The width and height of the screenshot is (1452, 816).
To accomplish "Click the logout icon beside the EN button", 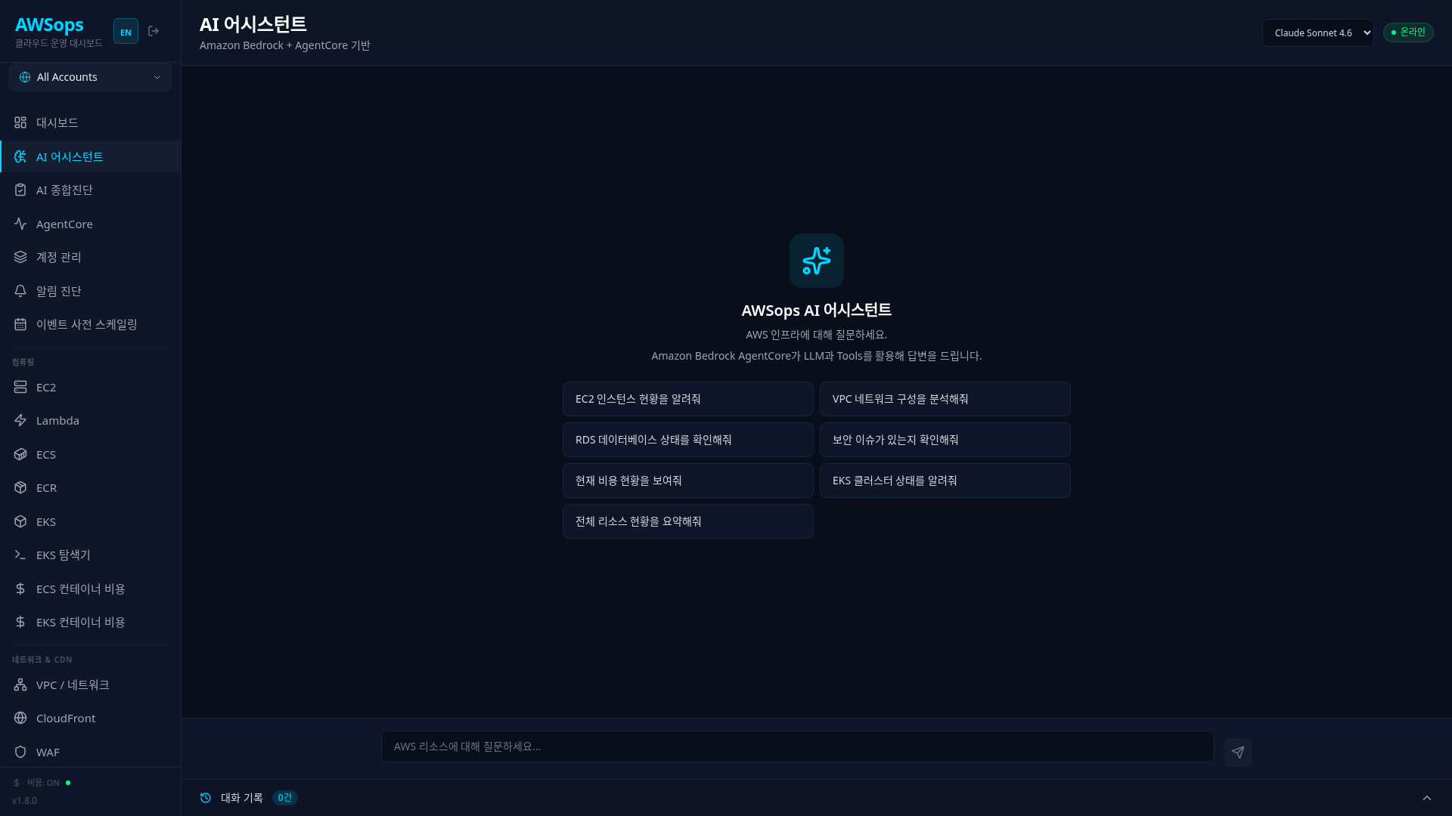I will (154, 31).
